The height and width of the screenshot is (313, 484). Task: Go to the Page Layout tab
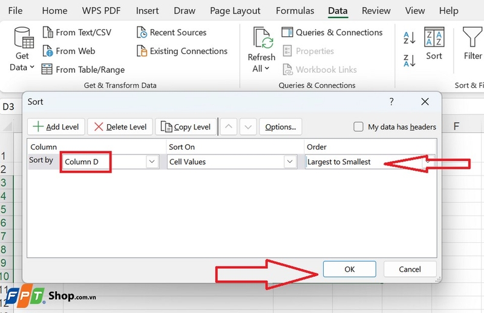coord(235,11)
